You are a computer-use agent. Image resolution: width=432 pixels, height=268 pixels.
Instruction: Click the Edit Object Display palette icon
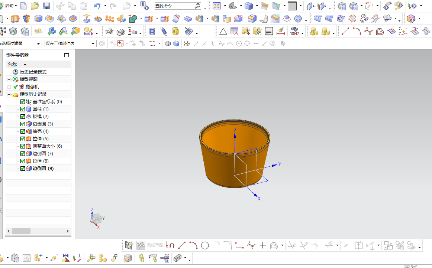tap(399, 6)
